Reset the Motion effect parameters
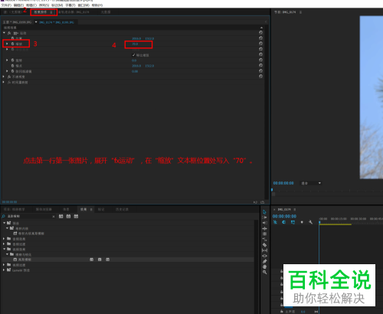Image resolution: width=383 pixels, height=314 pixels. click(260, 33)
